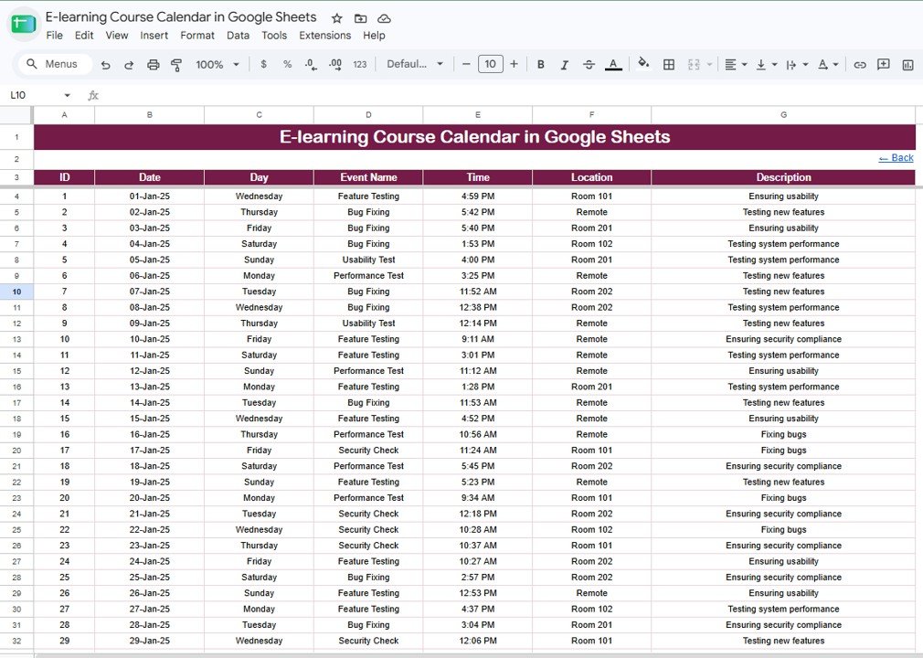The height and width of the screenshot is (658, 923).
Task: Insert a link
Action: pyautogui.click(x=860, y=65)
